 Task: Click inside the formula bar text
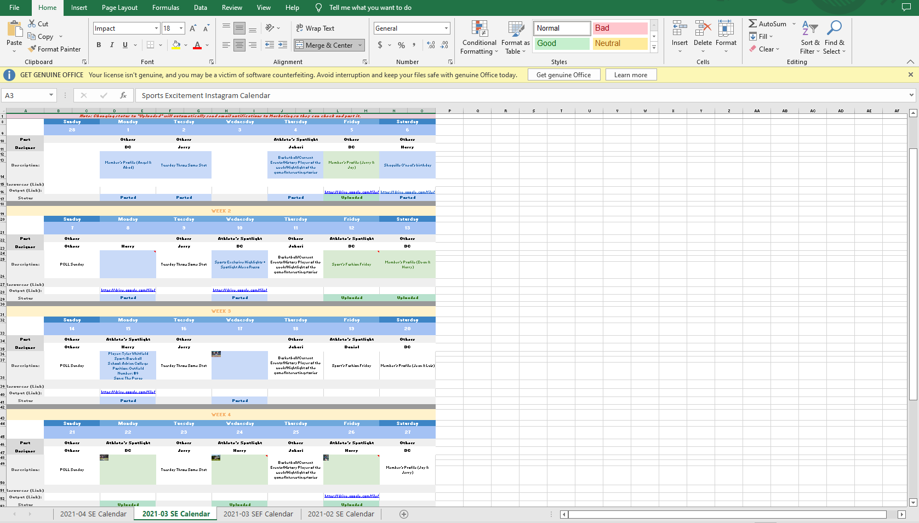206,95
